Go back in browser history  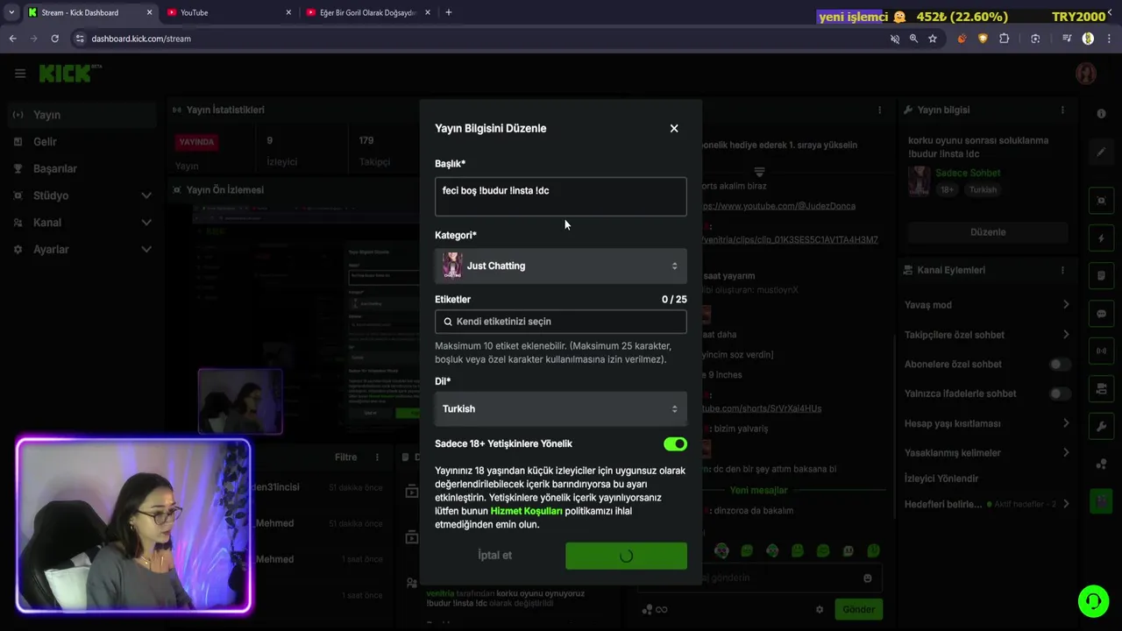(x=12, y=39)
